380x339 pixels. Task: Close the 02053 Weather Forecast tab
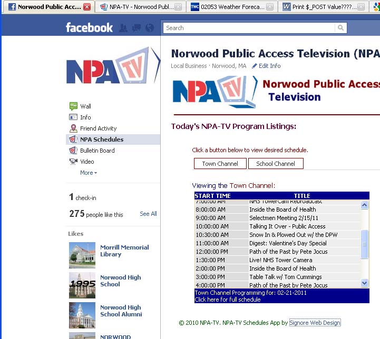click(x=269, y=7)
